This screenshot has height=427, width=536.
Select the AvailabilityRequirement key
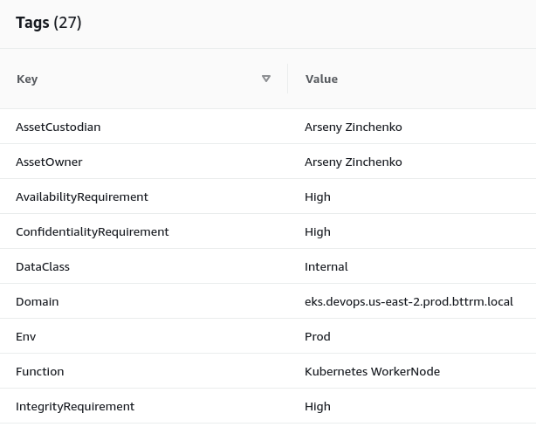click(82, 197)
